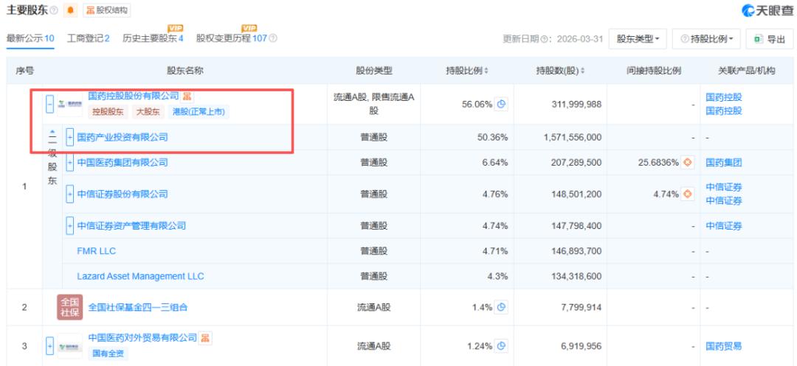Click the 国有全资 tag
This screenshot has width=797, height=366.
pos(108,353)
